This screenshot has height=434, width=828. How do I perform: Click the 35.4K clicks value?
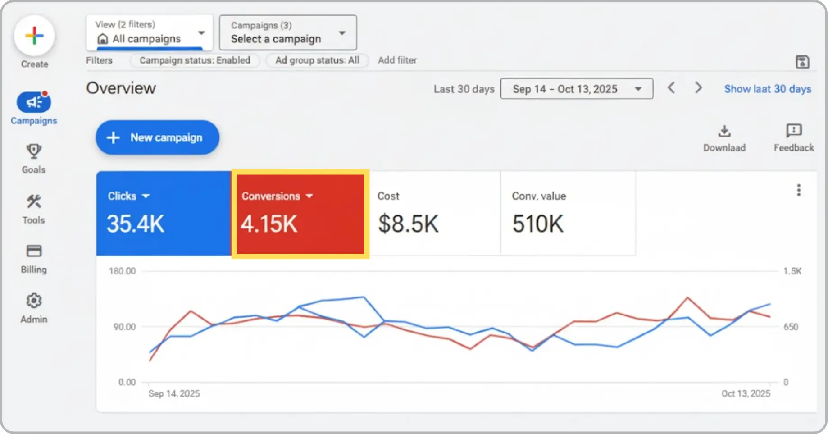(x=136, y=224)
